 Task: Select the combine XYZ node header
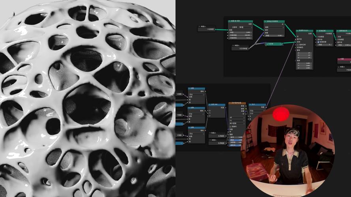pyautogui.click(x=217, y=105)
